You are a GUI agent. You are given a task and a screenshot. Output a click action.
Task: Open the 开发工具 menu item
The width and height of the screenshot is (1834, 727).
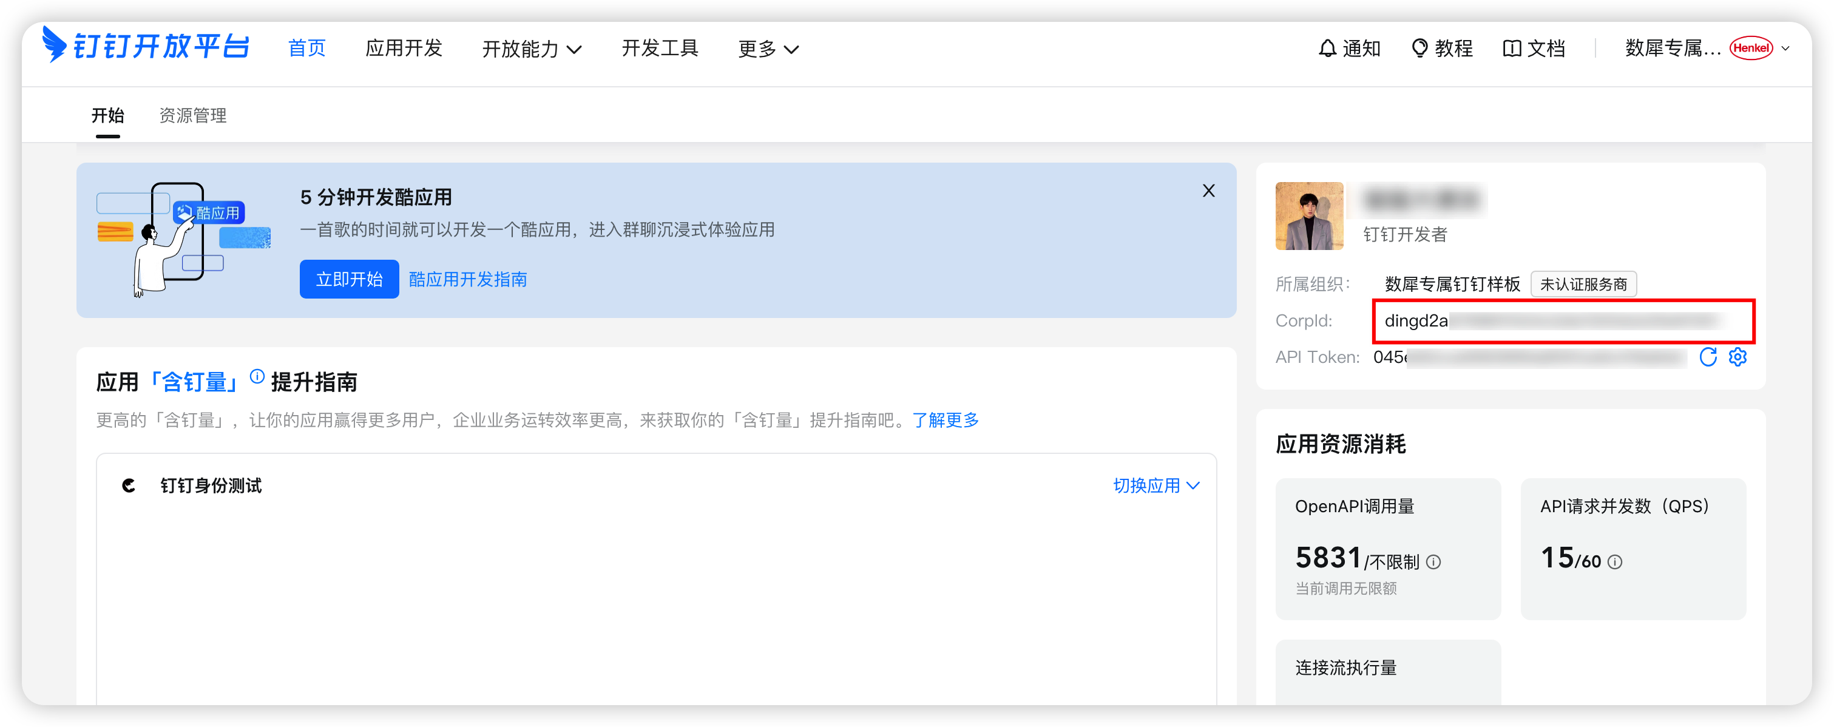[x=660, y=49]
